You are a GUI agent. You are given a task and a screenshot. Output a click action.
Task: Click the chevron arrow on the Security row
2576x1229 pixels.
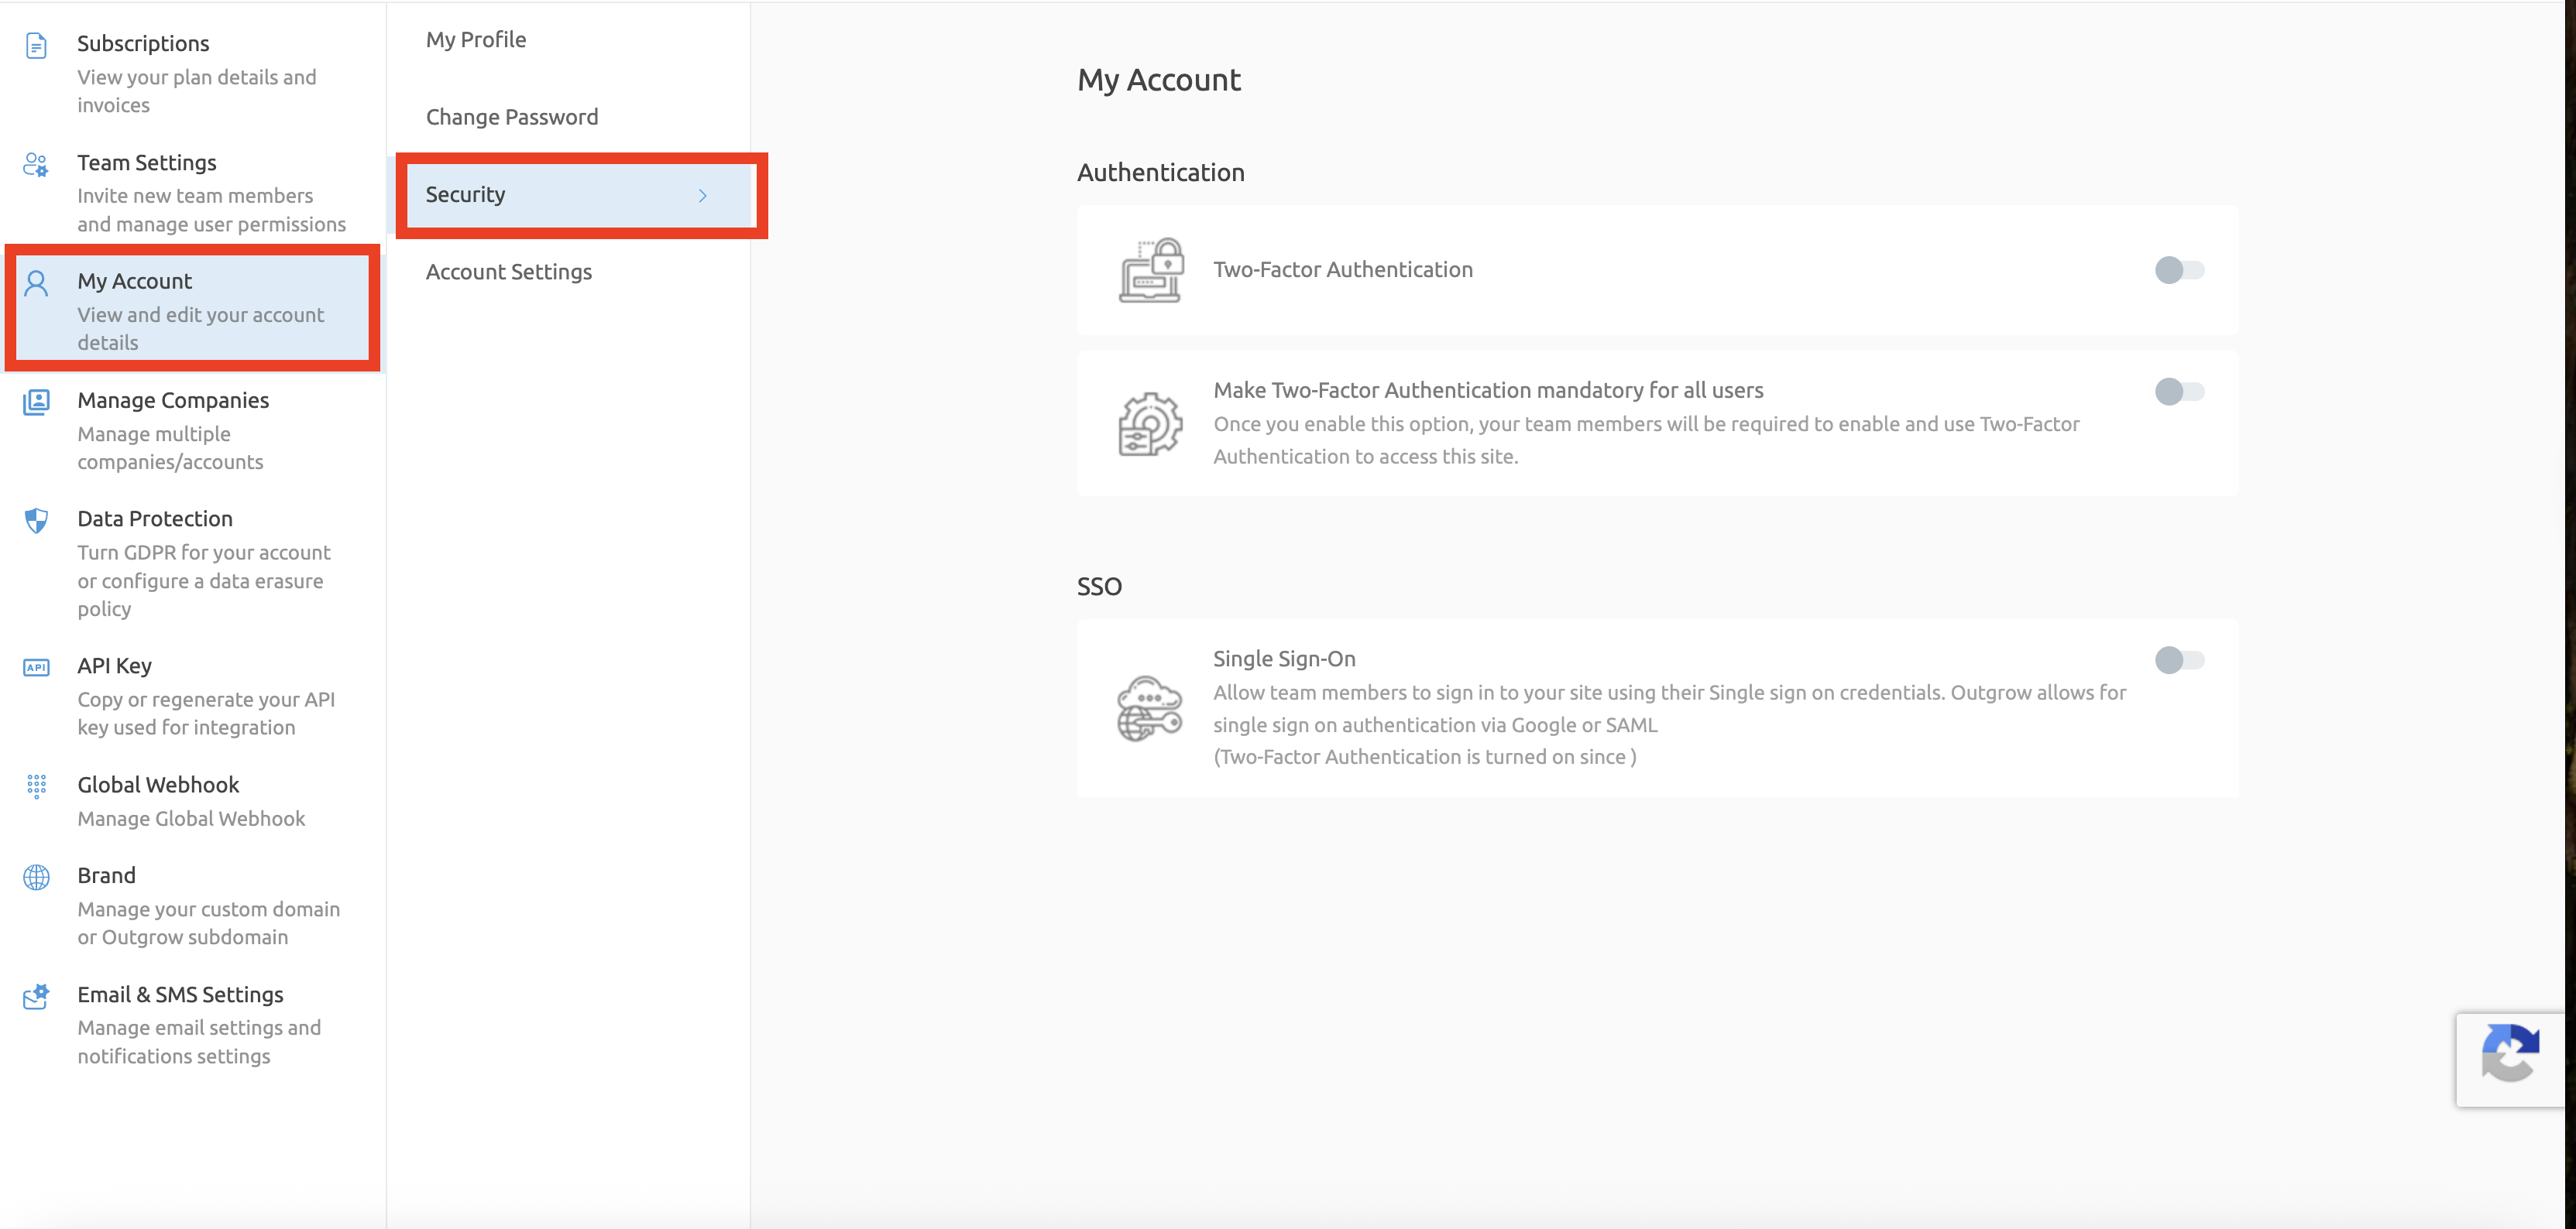(703, 196)
